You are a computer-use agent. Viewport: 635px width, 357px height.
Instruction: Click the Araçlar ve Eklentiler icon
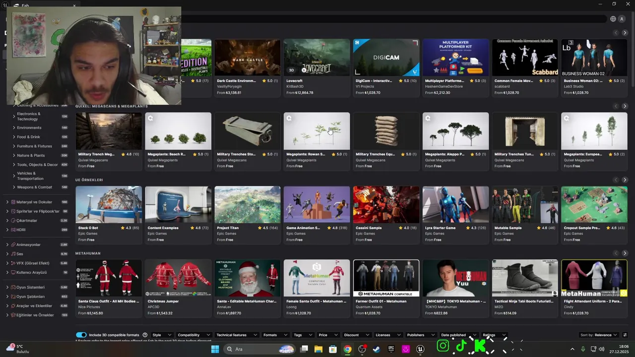pyautogui.click(x=13, y=305)
